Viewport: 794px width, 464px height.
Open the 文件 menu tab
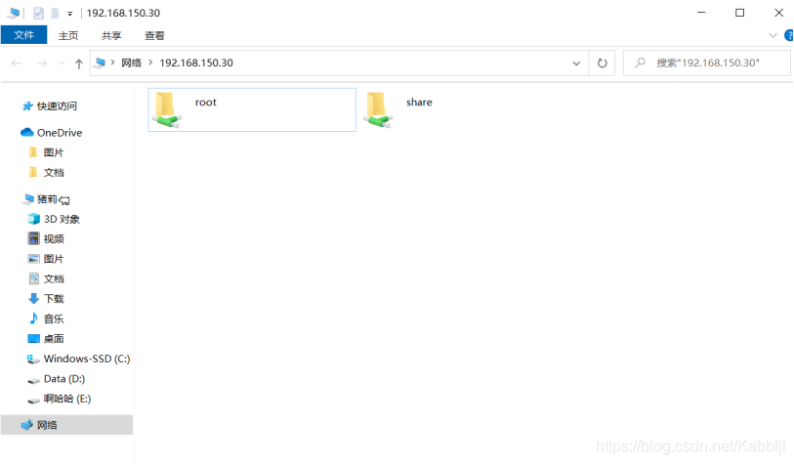[23, 35]
